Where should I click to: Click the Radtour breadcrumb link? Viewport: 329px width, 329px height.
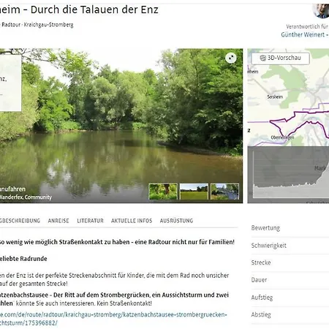tap(11, 25)
